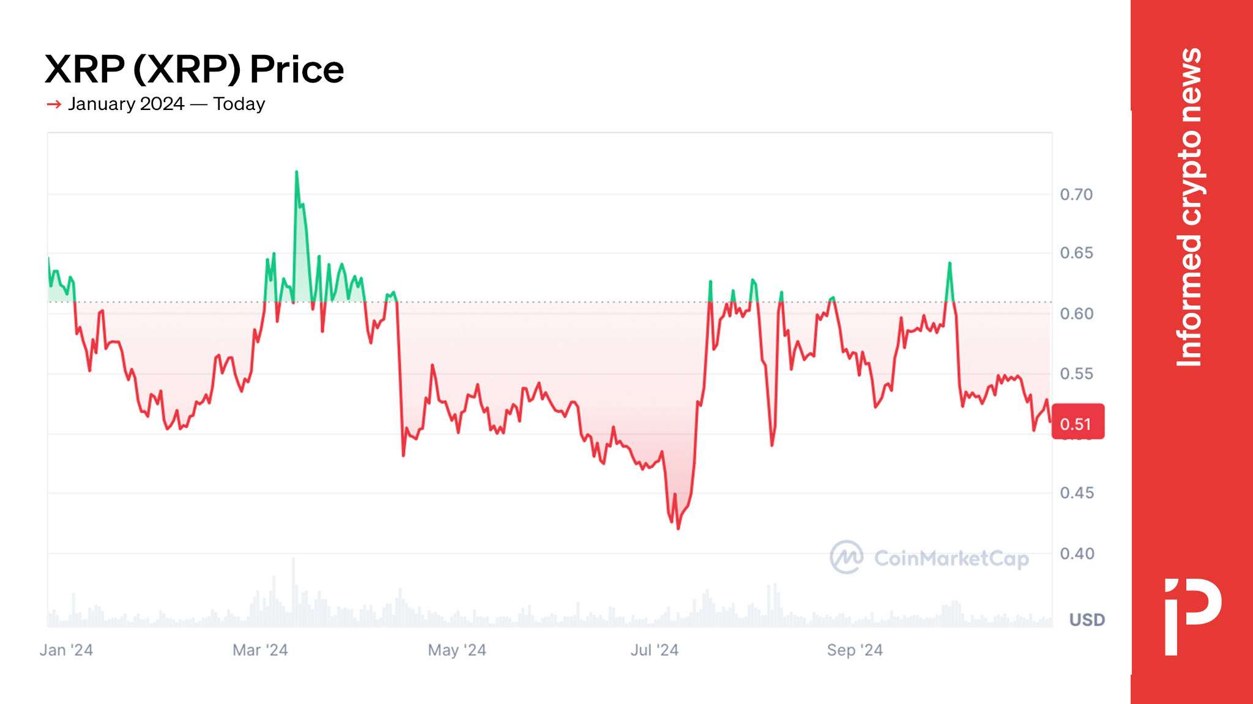
Task: Click the USD currency label
Action: pyautogui.click(x=1087, y=620)
